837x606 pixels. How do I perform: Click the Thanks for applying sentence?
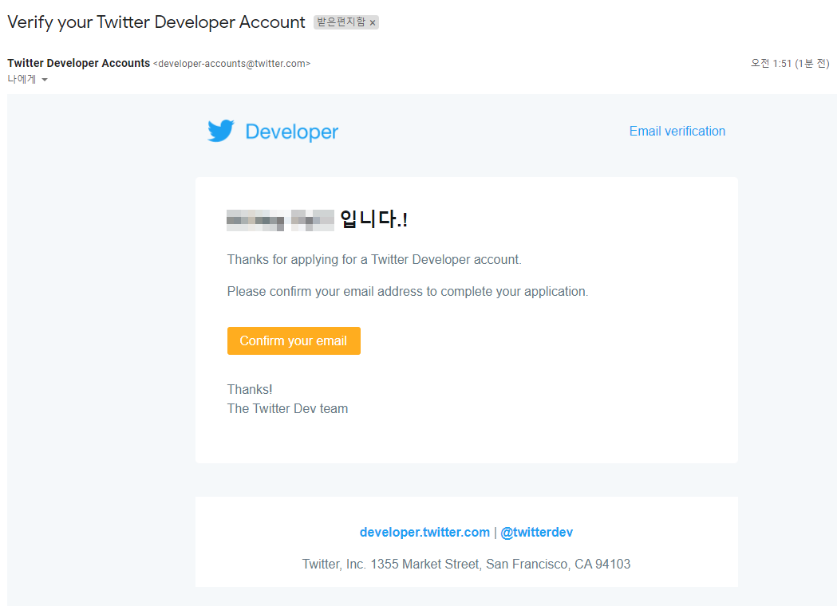[x=374, y=260]
